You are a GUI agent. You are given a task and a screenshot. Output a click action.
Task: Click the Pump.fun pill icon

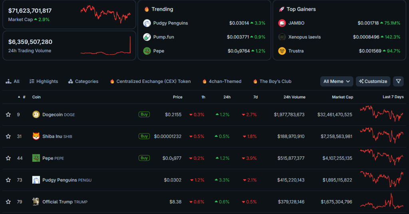[147, 37]
